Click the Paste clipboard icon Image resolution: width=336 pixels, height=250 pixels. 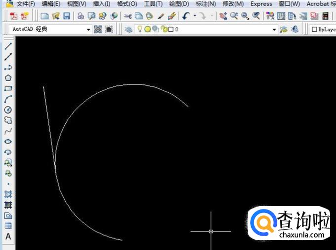click(x=149, y=16)
